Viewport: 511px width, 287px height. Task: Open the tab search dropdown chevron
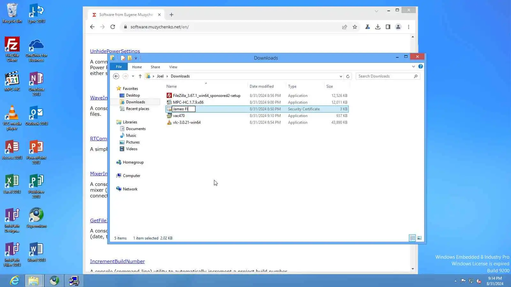point(377,11)
